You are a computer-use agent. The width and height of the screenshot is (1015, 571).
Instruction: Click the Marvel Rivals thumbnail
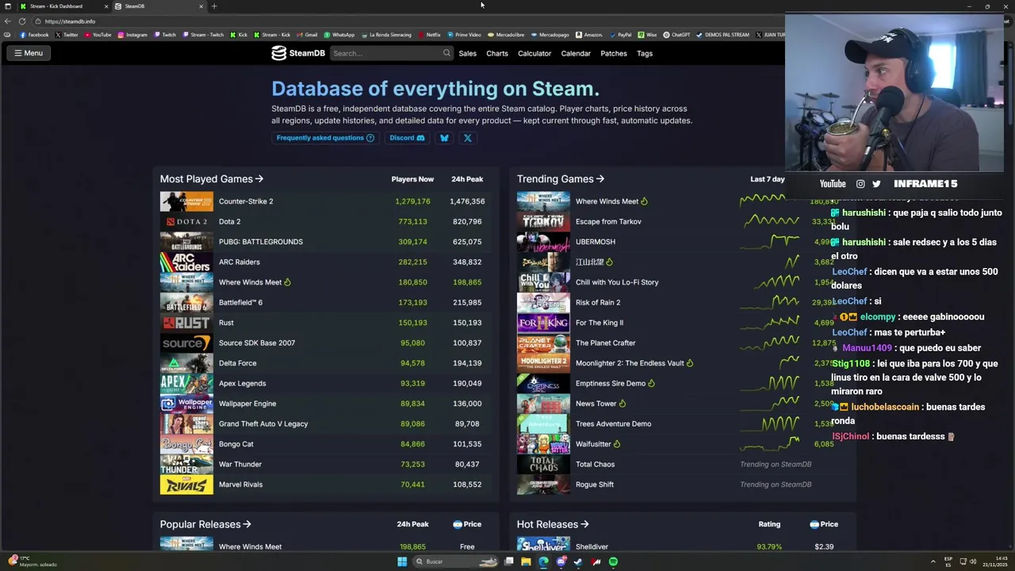click(x=186, y=485)
